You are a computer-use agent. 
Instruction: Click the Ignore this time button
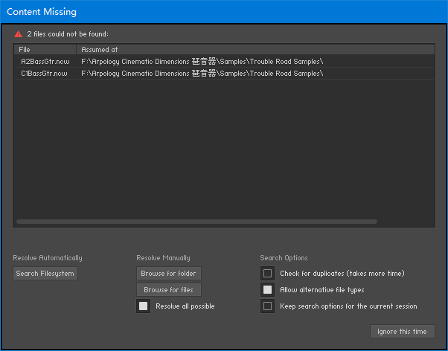[402, 332]
